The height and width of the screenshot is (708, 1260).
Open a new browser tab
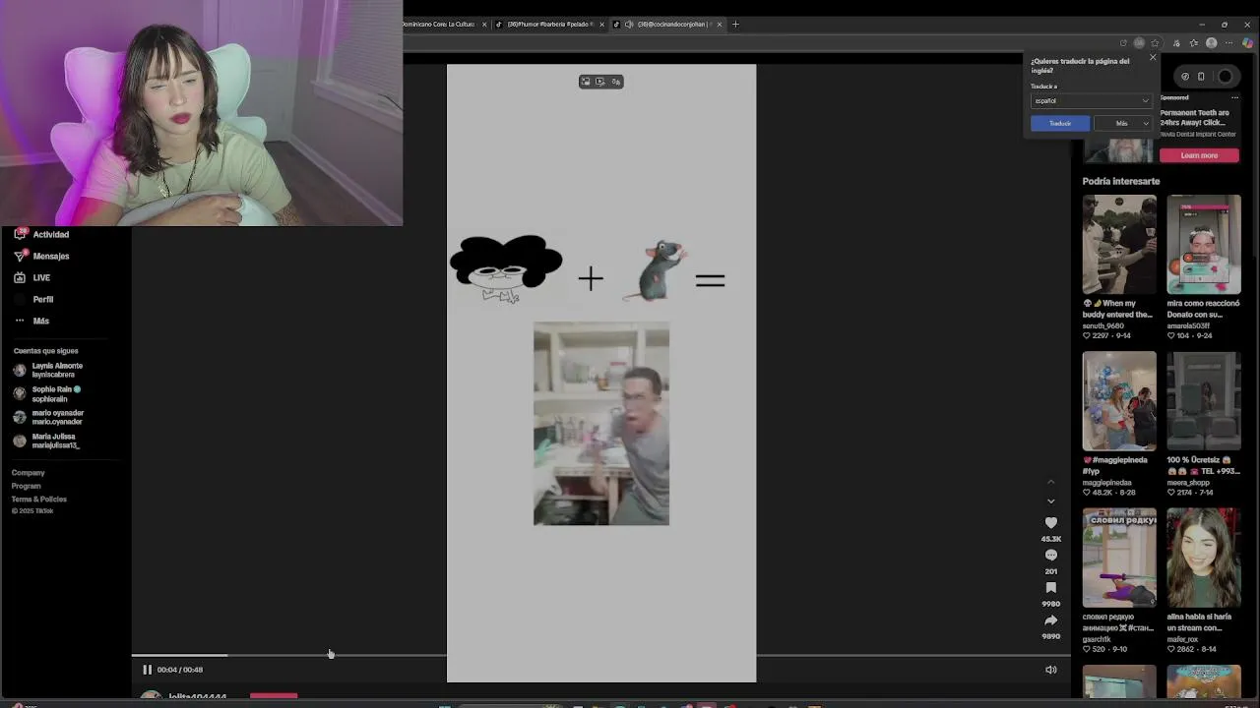click(735, 24)
